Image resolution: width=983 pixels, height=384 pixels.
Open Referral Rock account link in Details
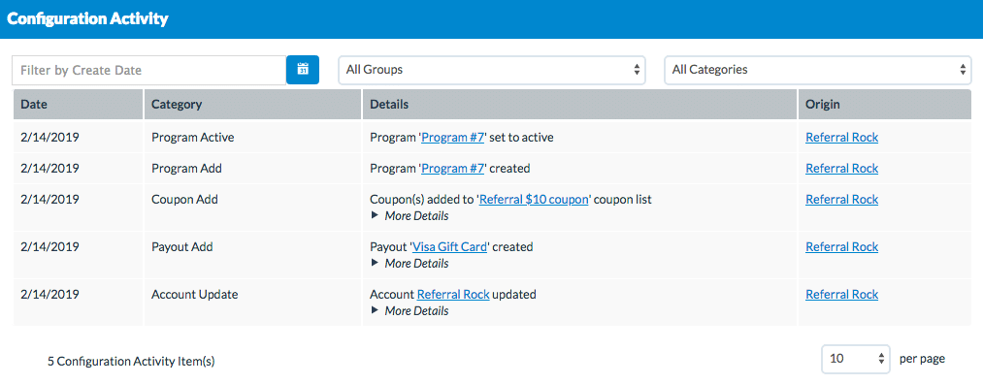[453, 295]
